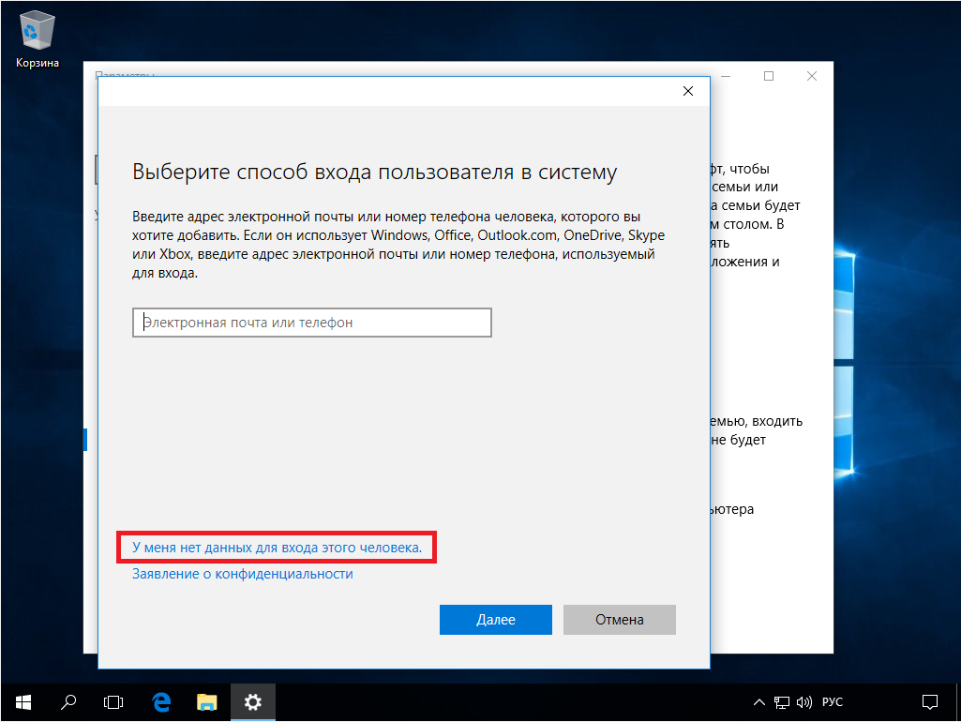This screenshot has height=722, width=961.
Task: Maximize the background Параметры window
Action: 769,76
